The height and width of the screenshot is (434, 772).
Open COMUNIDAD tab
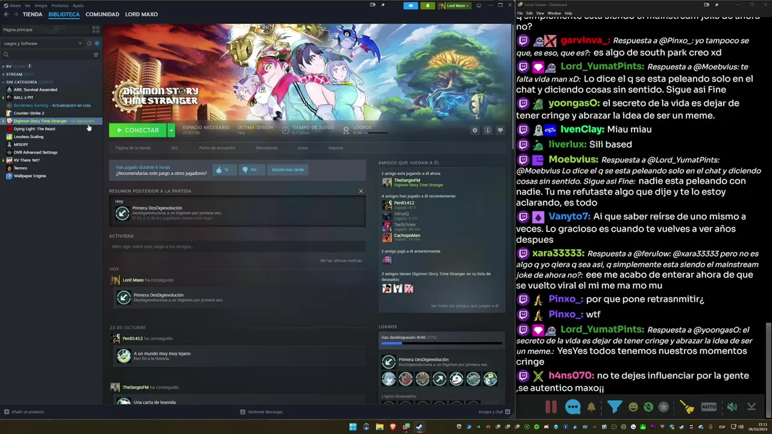tap(103, 14)
